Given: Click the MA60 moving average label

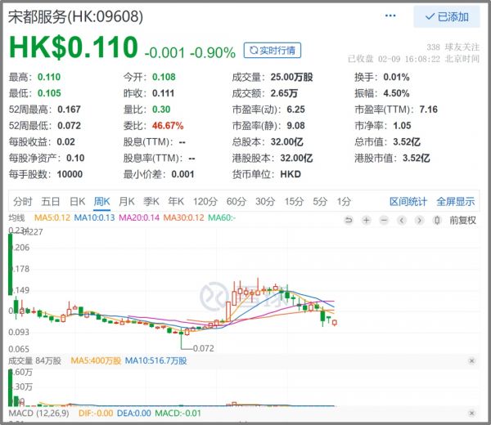Looking at the screenshot, I should pyautogui.click(x=222, y=217).
